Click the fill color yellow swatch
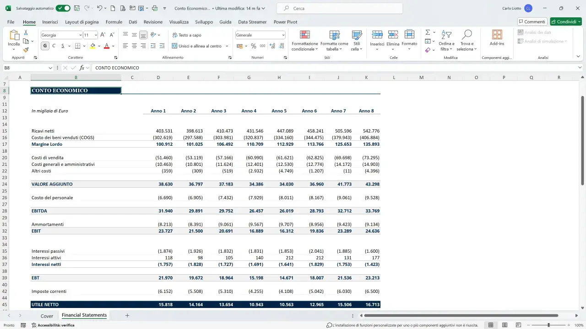 (92, 46)
